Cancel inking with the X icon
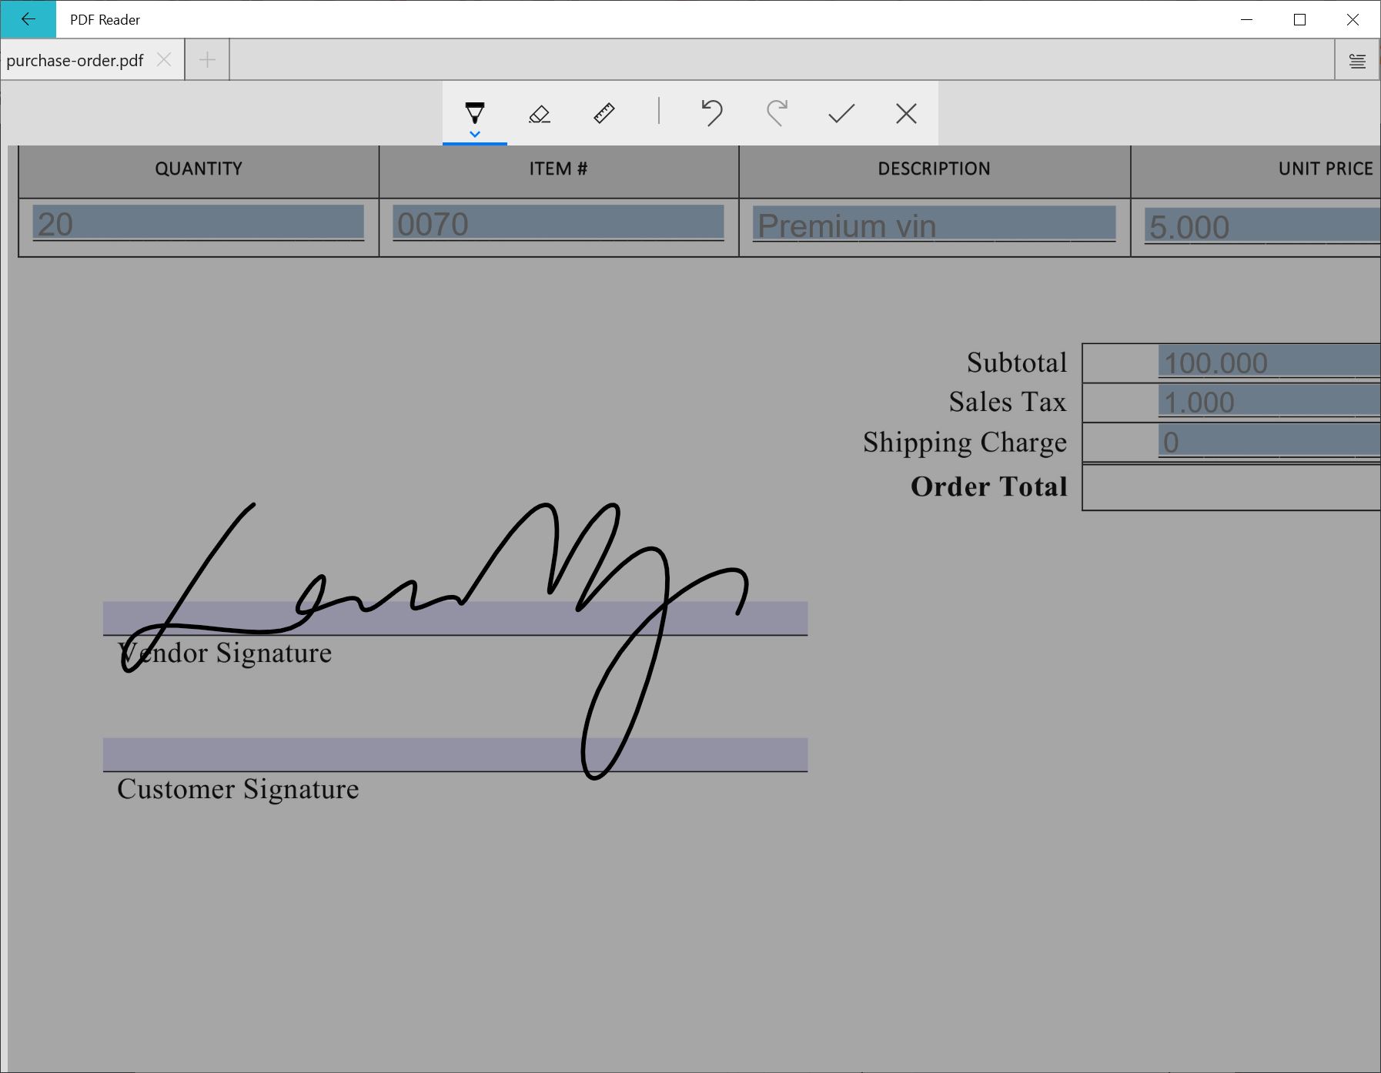Screen dimensions: 1381x1073 906,114
